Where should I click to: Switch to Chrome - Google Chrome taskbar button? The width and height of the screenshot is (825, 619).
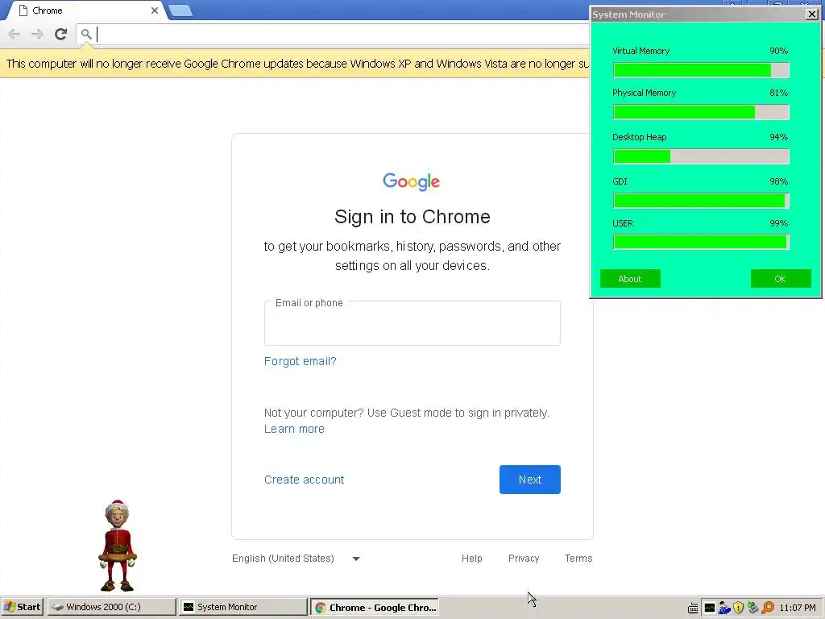[x=375, y=607]
